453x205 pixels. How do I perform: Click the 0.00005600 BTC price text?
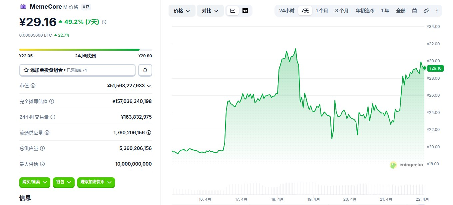[x=35, y=35]
